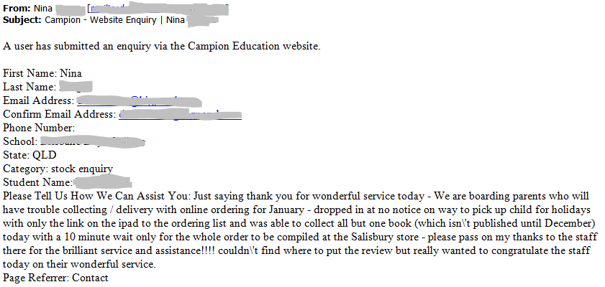Click the bold Subject label
Screen dimensions: 605x287
[x=22, y=19]
